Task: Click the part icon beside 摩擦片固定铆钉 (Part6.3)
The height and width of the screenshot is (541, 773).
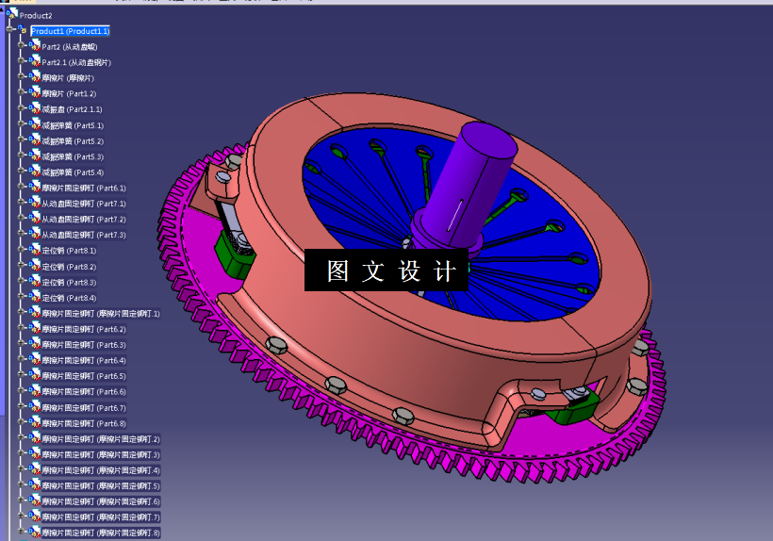Action: (35, 344)
